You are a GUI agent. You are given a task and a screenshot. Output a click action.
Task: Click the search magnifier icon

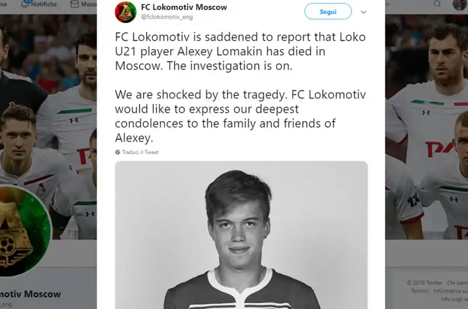tap(437, 4)
